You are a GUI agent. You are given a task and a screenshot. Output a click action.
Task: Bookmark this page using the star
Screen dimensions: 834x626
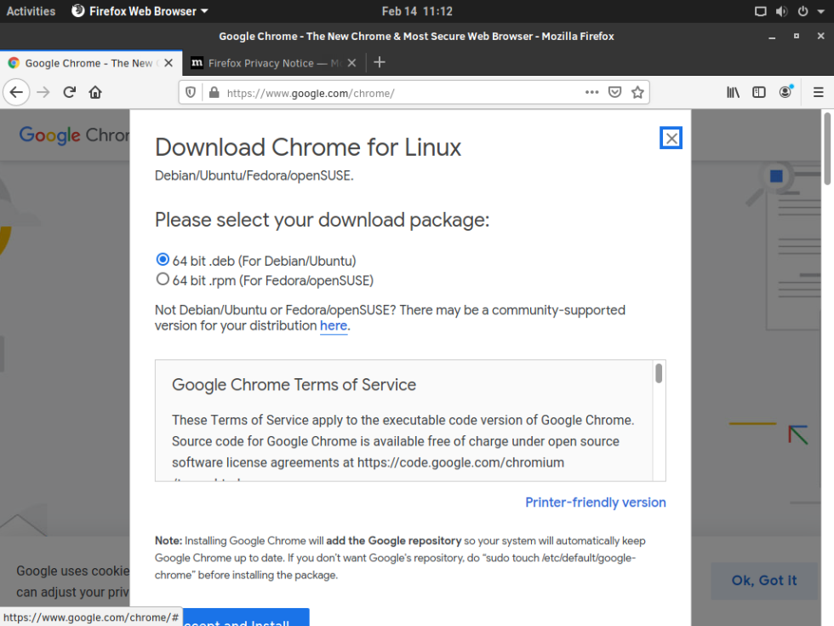pos(637,92)
